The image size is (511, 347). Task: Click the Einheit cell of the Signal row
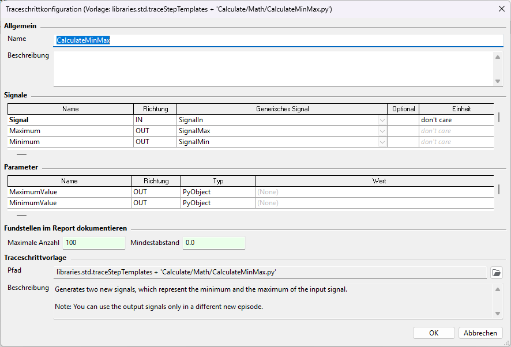point(456,120)
